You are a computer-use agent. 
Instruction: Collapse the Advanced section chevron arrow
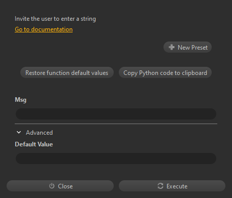(x=19, y=133)
